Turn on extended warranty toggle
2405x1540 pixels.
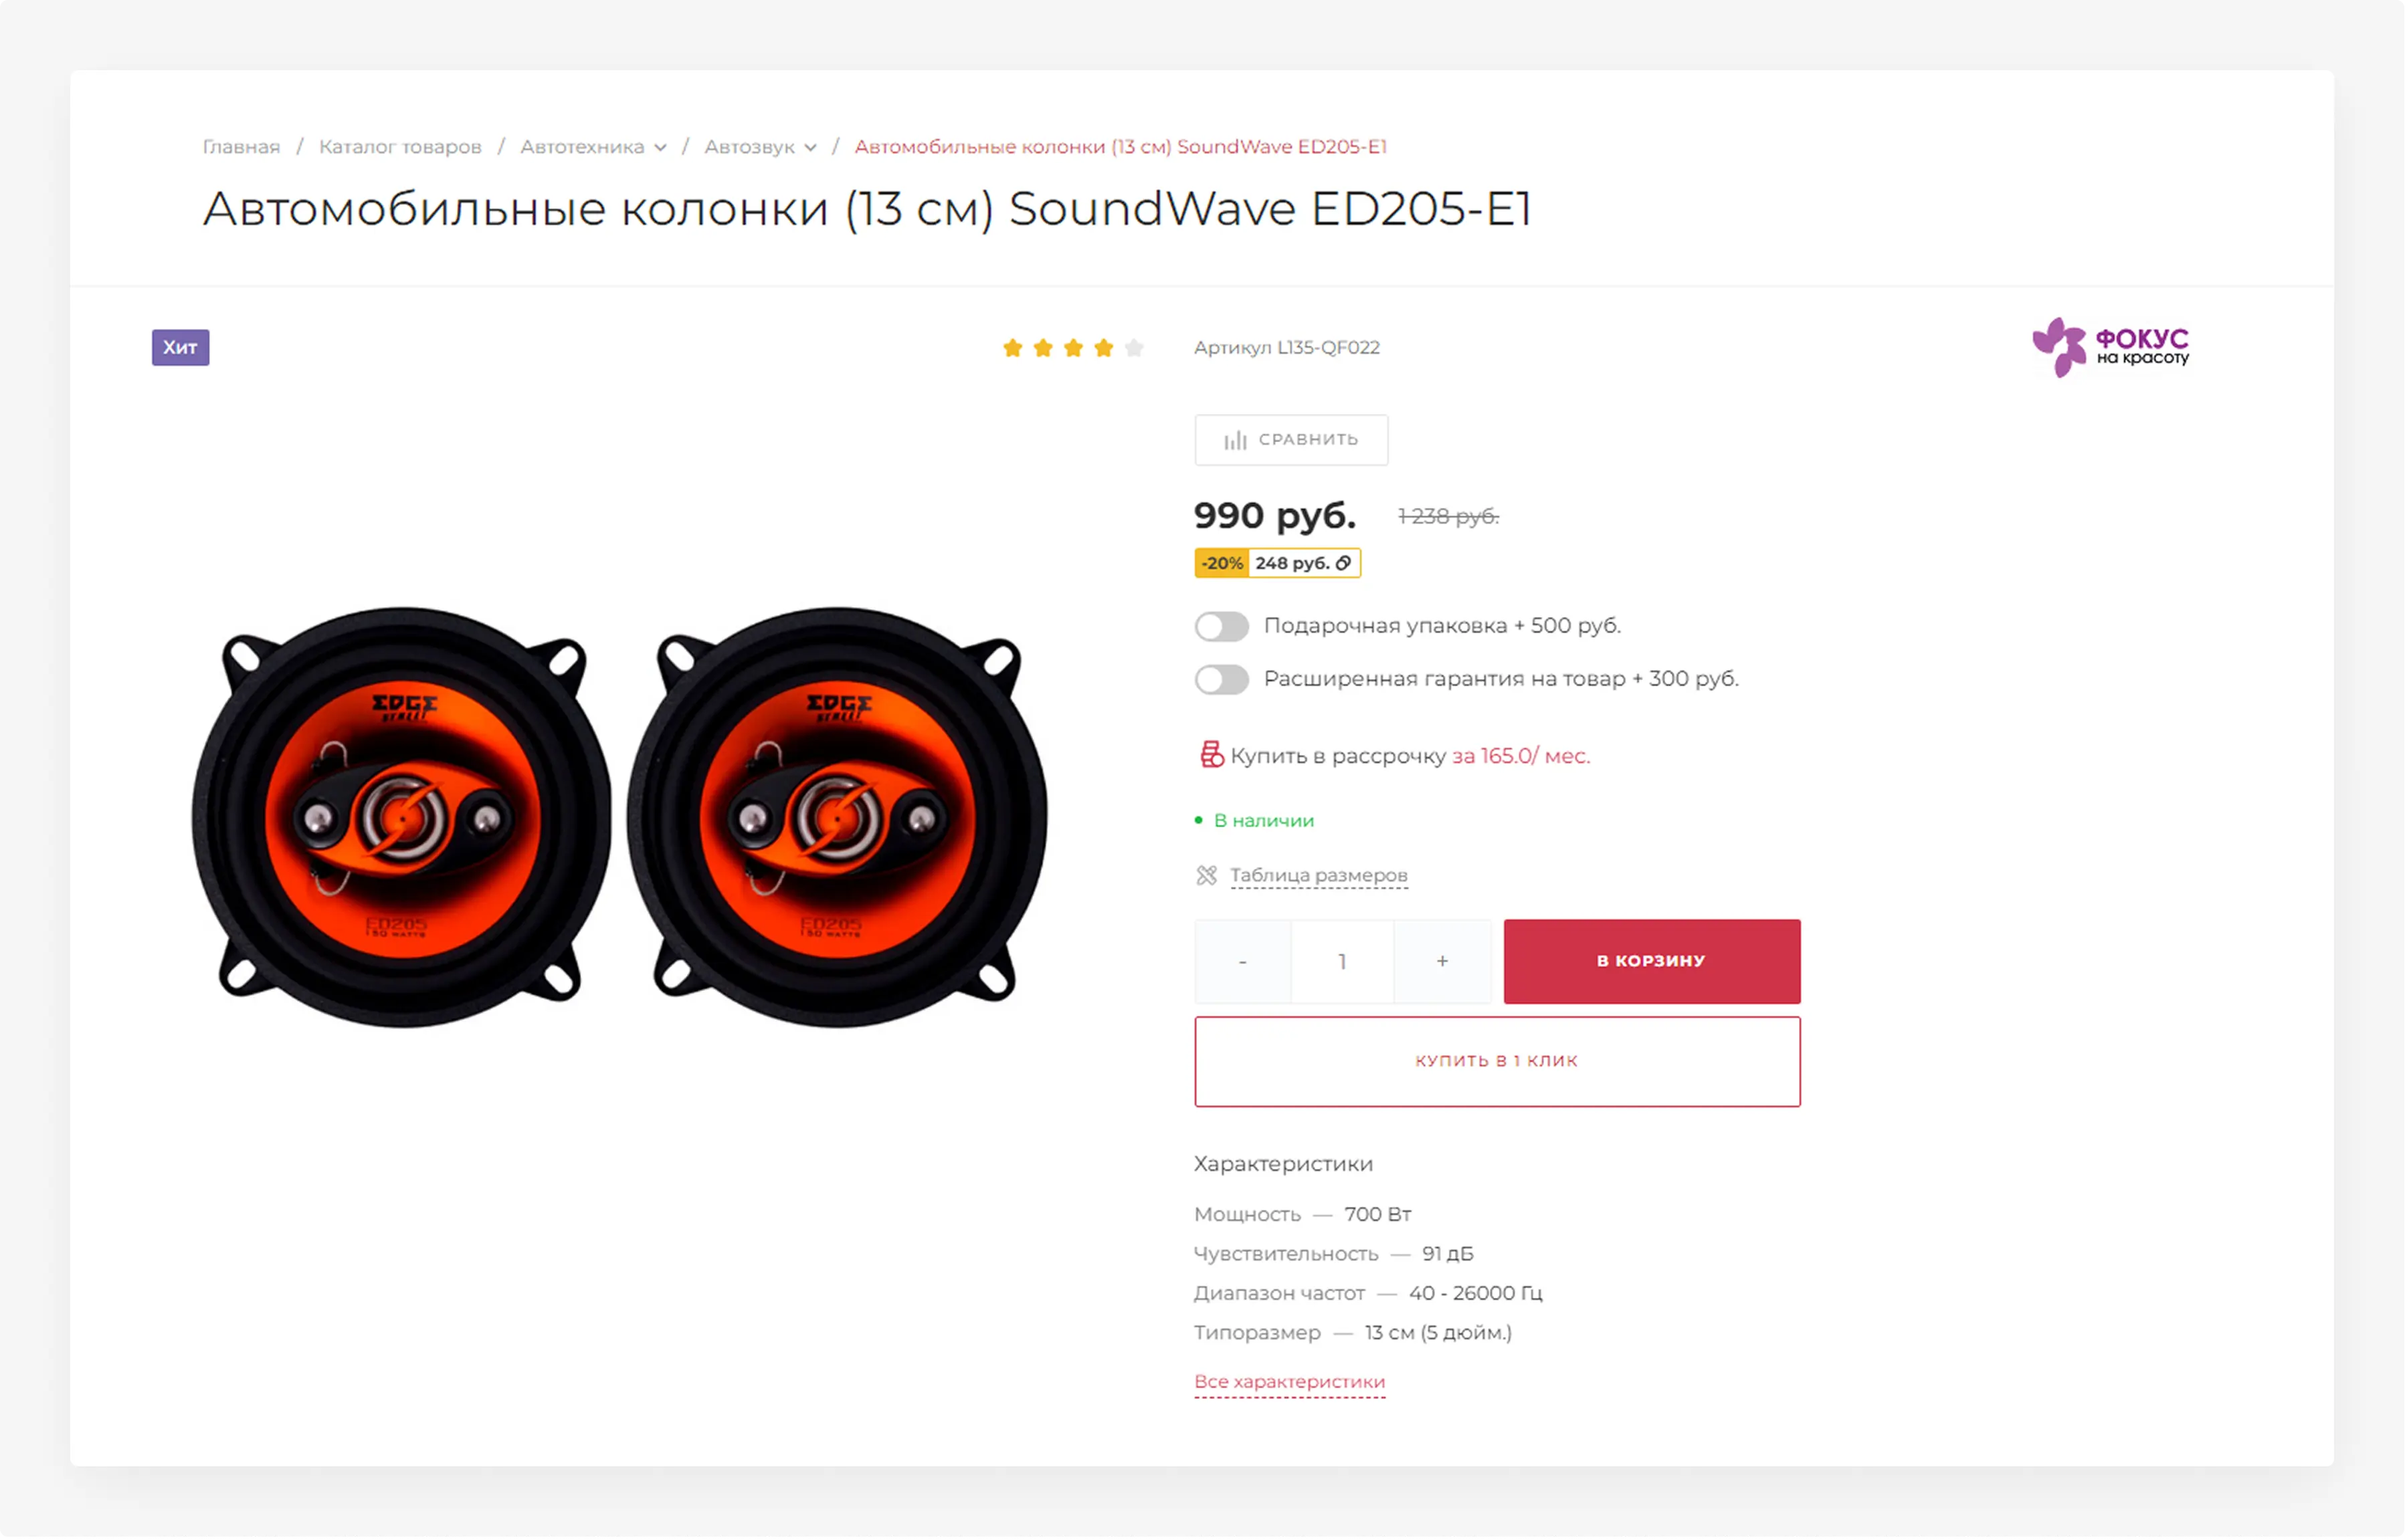tap(1222, 680)
